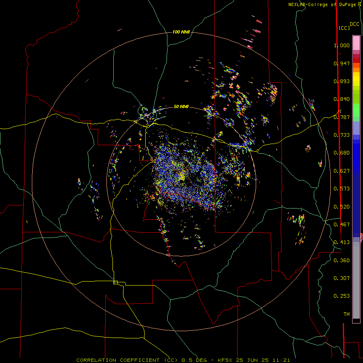
Task: Pick the dark navy swatch in color scale
Action: (x=356, y=204)
